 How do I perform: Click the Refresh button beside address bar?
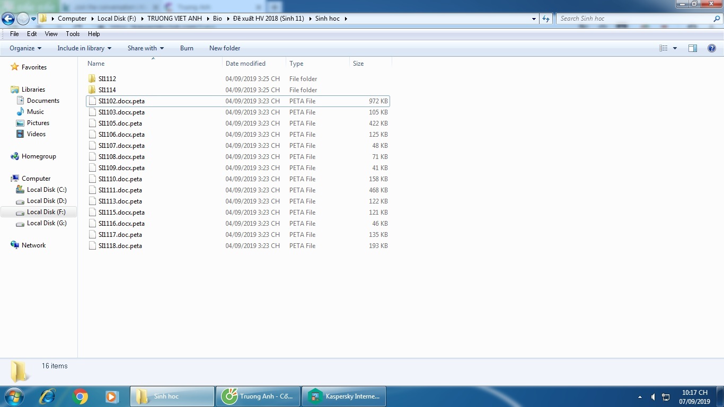(546, 19)
